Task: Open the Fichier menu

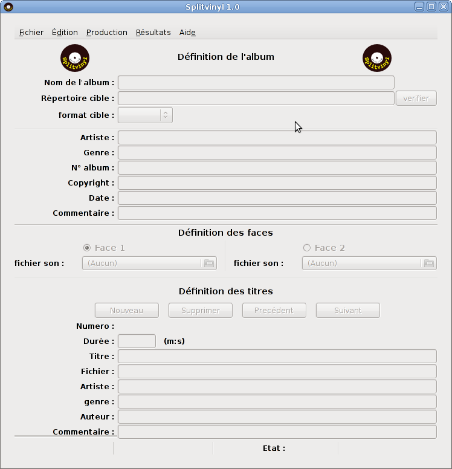Action: (x=31, y=32)
